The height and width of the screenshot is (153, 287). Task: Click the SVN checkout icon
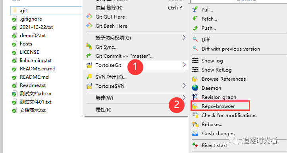pyautogui.click(x=89, y=77)
